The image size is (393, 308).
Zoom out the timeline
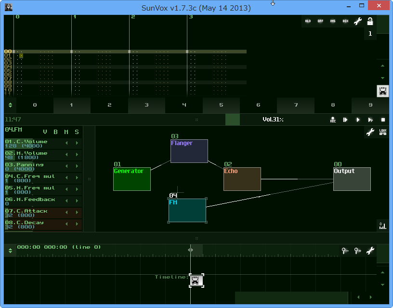(345, 250)
